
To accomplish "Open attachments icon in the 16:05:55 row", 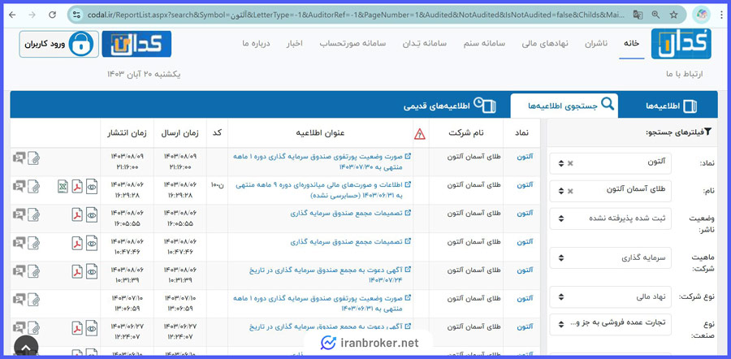I will (x=33, y=215).
